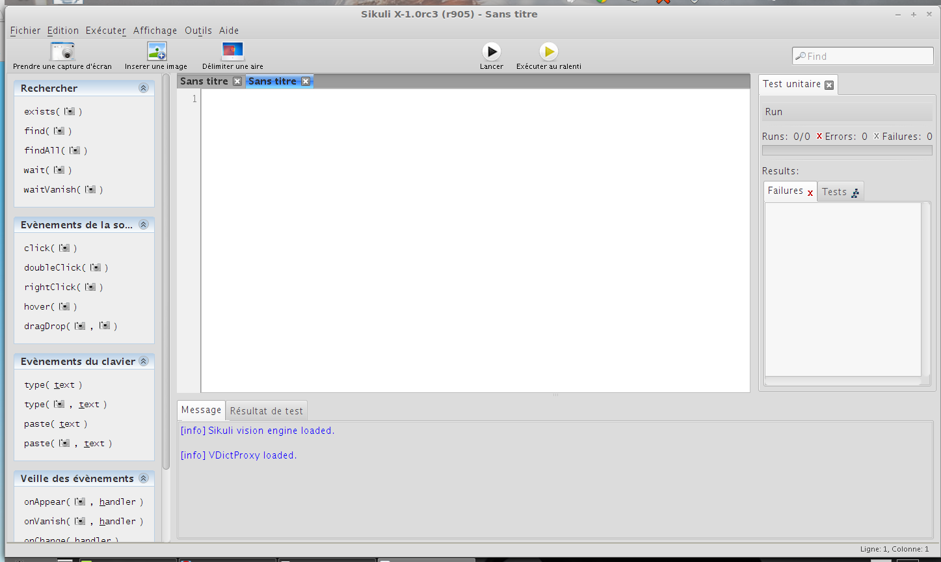Collapse the Veille des évènements section

coord(144,478)
